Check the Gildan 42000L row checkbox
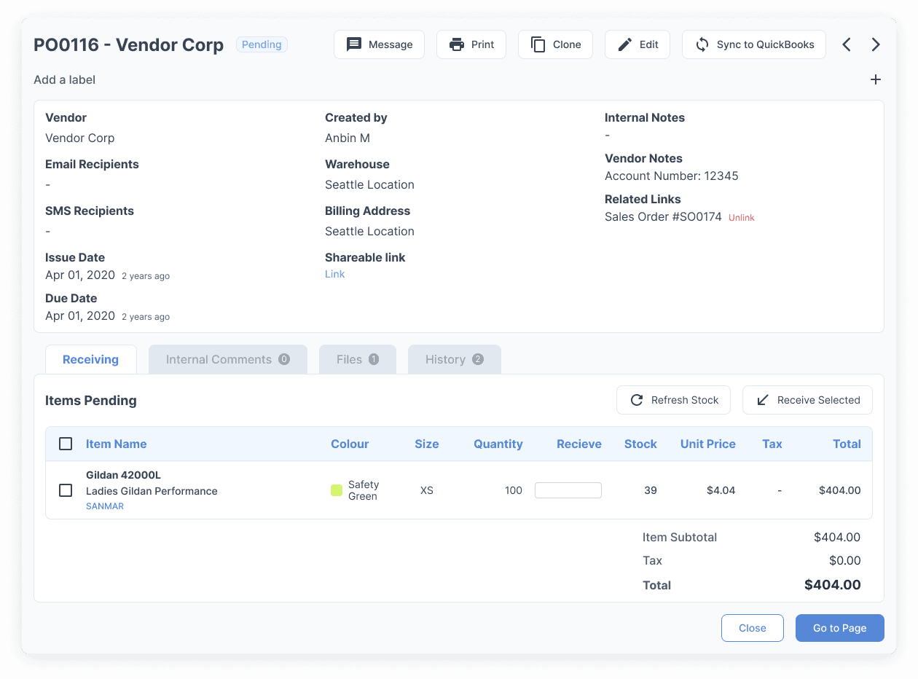This screenshot has height=679, width=918. tap(66, 490)
